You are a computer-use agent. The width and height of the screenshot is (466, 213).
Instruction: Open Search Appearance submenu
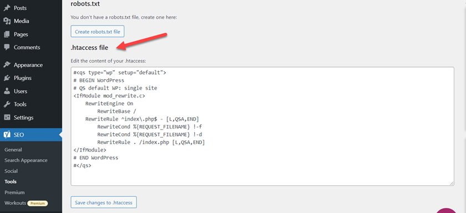coord(26,160)
